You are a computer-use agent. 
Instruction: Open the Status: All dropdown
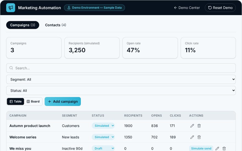(121, 90)
